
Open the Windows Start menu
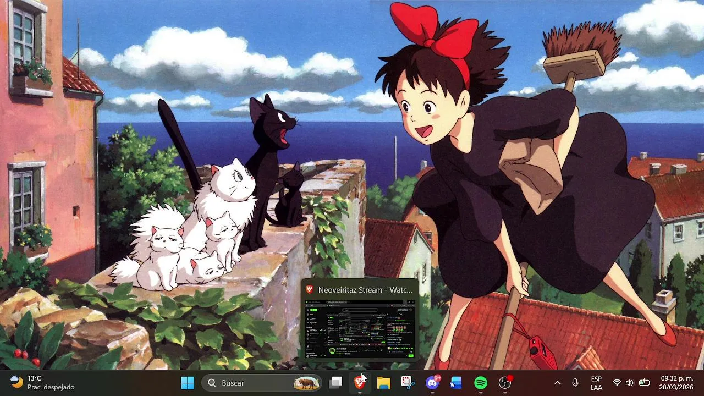pos(188,383)
